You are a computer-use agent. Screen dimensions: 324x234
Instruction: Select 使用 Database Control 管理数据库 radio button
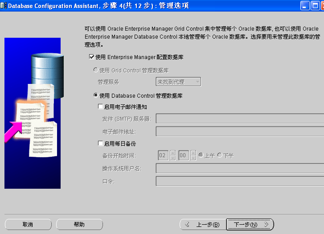96,95
